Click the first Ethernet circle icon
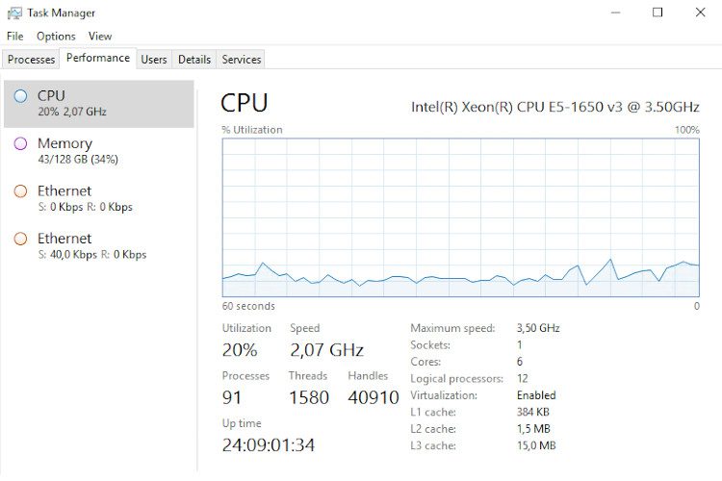Image resolution: width=722 pixels, height=481 pixels. pos(20,190)
